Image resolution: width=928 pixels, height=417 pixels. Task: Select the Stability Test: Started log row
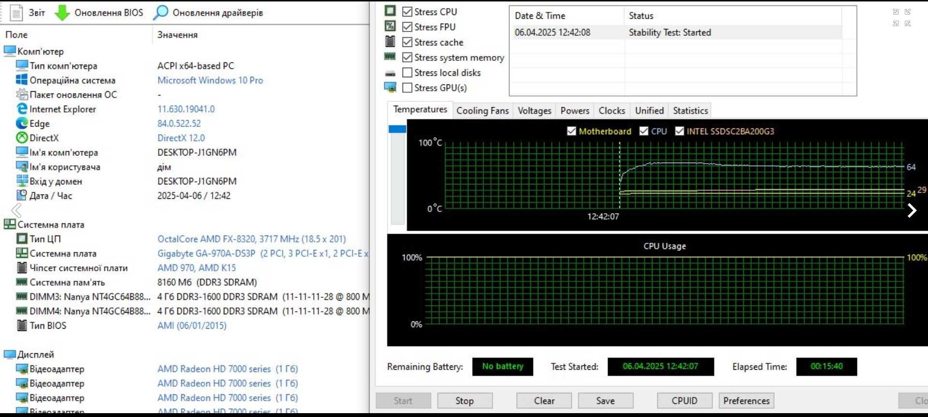(678, 32)
